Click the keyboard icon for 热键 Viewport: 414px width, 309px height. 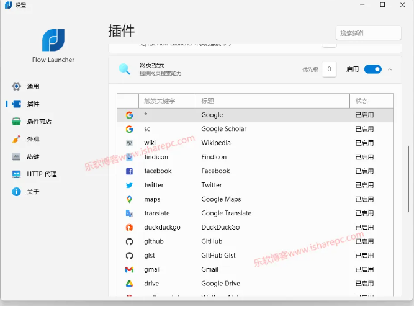pyautogui.click(x=16, y=156)
